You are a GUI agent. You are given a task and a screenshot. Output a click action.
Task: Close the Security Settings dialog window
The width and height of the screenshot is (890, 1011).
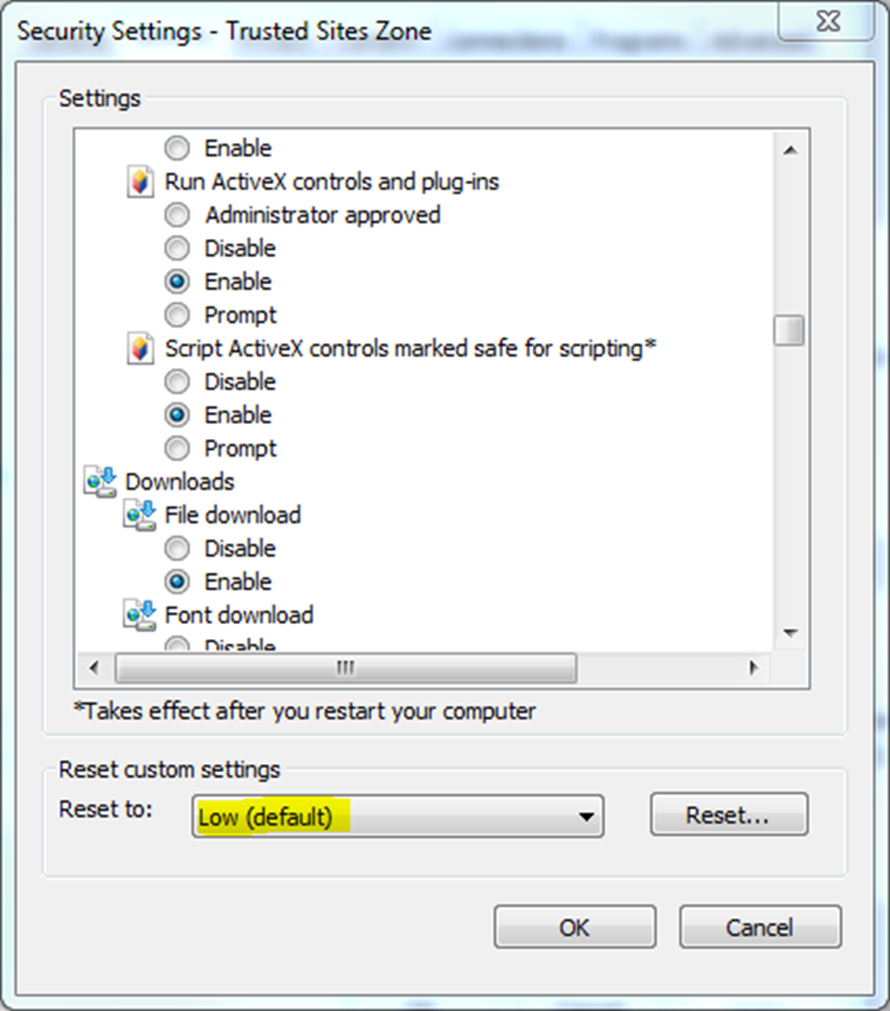point(823,20)
